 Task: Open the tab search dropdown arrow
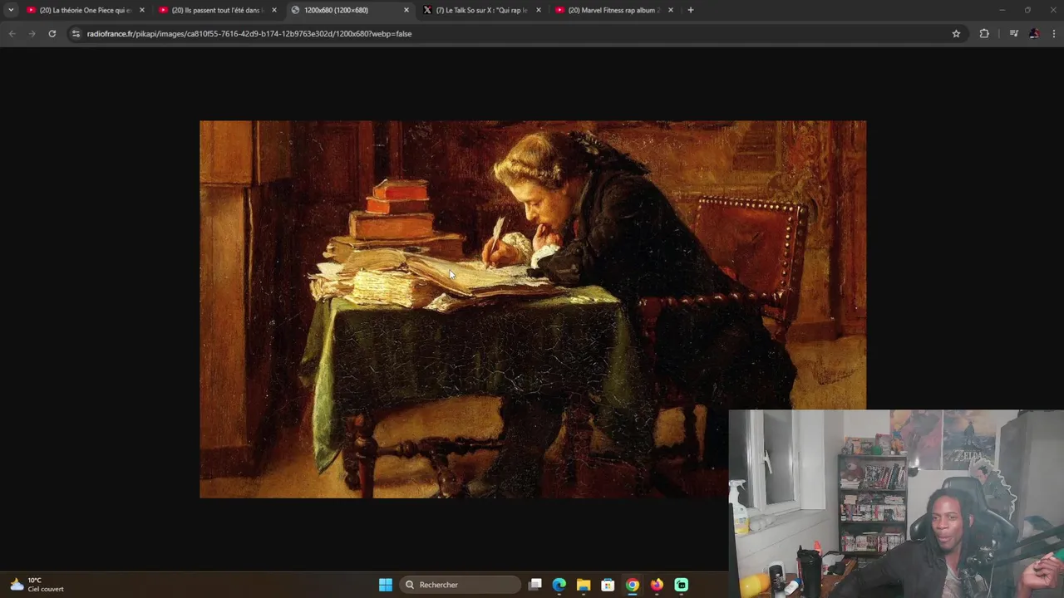point(11,10)
